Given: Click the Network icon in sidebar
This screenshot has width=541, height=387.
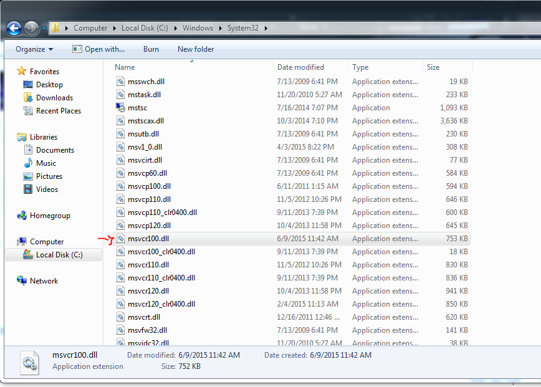Looking at the screenshot, I should coord(22,281).
